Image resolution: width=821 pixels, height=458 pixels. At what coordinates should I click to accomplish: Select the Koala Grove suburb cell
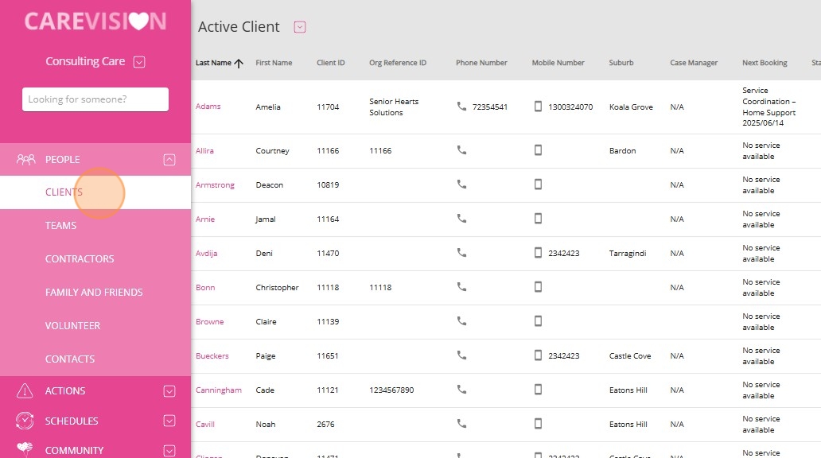click(x=631, y=107)
